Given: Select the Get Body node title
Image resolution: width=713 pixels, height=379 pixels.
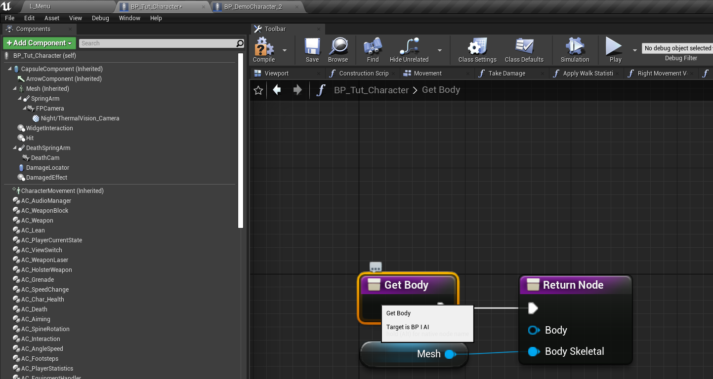Looking at the screenshot, I should (406, 285).
